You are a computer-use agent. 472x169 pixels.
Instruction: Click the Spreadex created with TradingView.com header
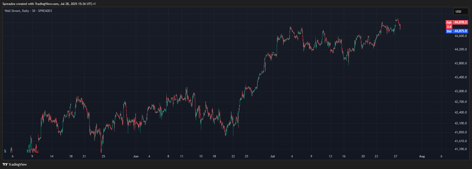pyautogui.click(x=49, y=4)
